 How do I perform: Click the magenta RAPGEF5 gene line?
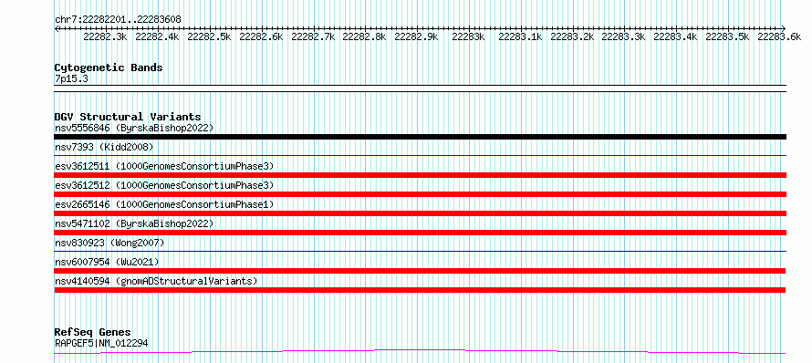(x=420, y=352)
